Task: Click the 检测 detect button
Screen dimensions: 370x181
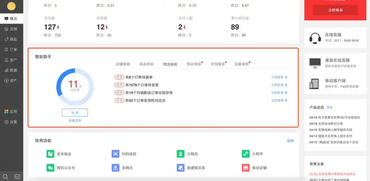Action: pyautogui.click(x=75, y=113)
